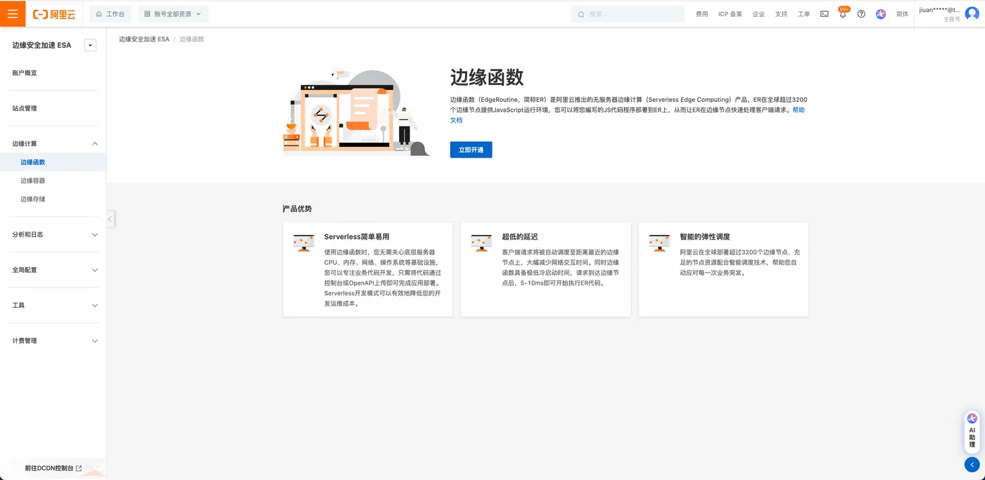Click the 智能的弹性调度 heading
Image resolution: width=985 pixels, height=480 pixels.
(x=705, y=237)
